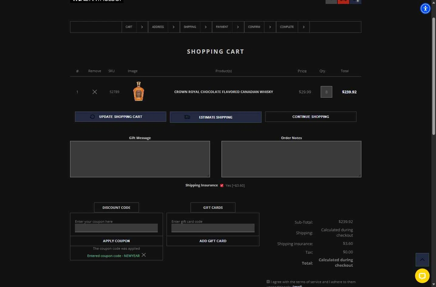Click the Sub-Total value $239.92
436x287 pixels.
click(346, 222)
